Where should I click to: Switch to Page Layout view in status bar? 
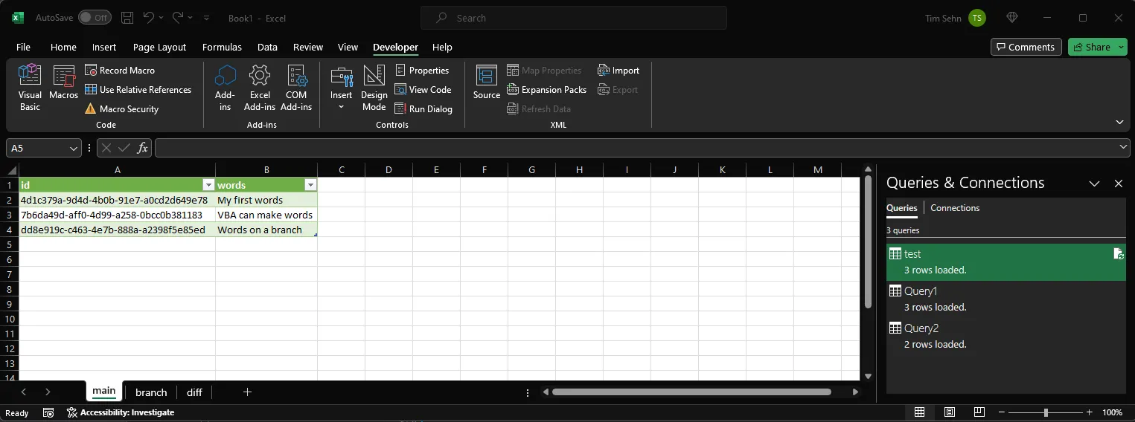[950, 412]
